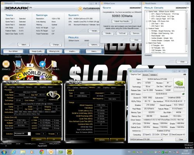The width and height of the screenshot is (194, 155).
Task: Open the SPD tab in right CPU-Z window
Action: (99, 88)
